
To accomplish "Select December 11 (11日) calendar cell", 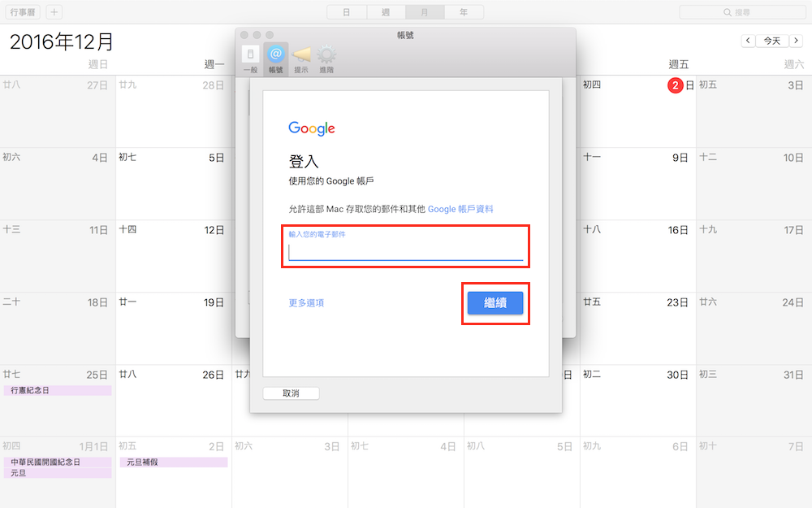I will point(58,256).
